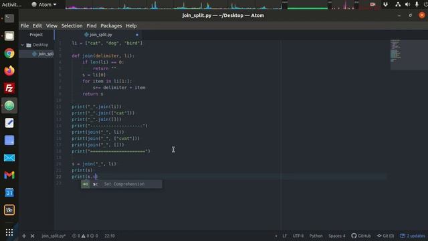Image resolution: width=428 pixels, height=241 pixels.
Task: Open Calendar 31 icon in dock
Action: [9, 193]
